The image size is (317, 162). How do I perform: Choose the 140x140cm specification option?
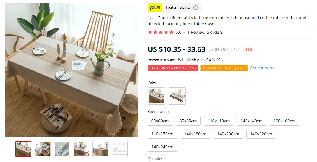pyautogui.click(x=252, y=121)
